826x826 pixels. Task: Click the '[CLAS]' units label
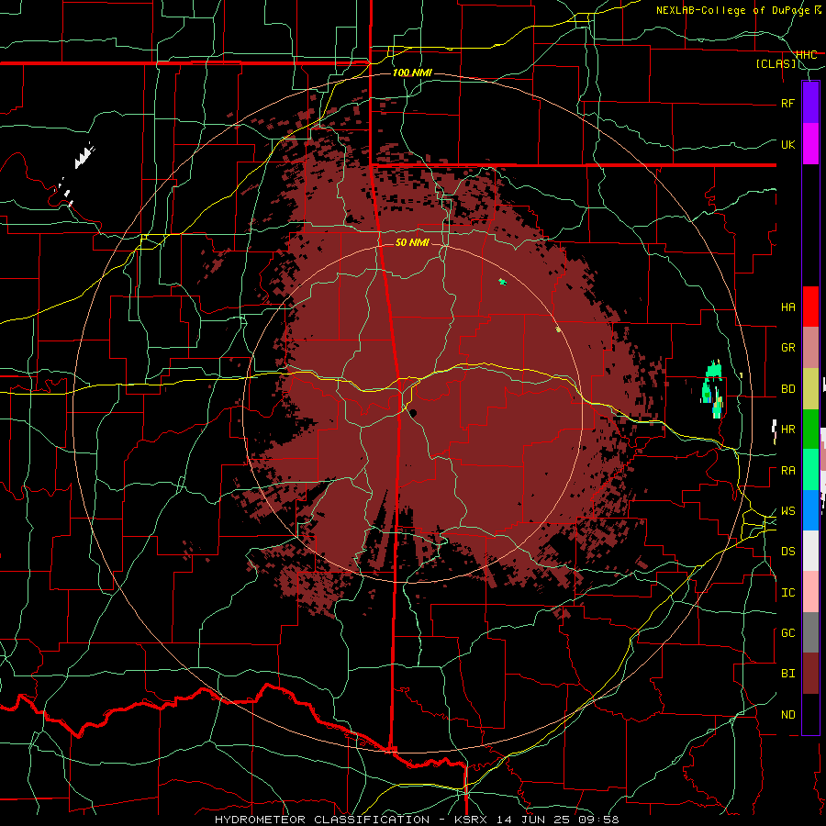click(776, 64)
